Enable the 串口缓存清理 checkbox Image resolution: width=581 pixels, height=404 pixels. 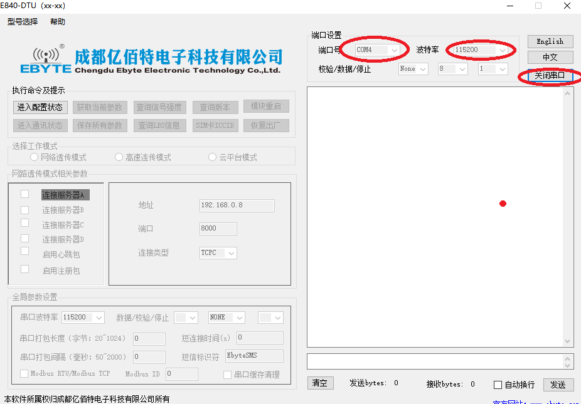click(x=227, y=375)
